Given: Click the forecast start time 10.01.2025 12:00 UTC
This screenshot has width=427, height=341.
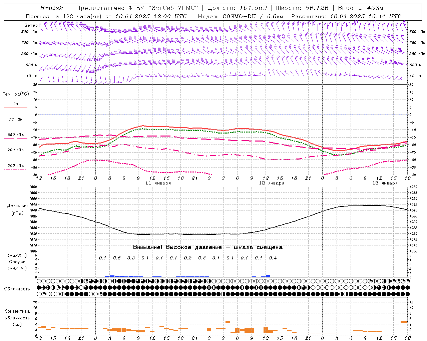Looking at the screenshot, I should coord(151,16).
